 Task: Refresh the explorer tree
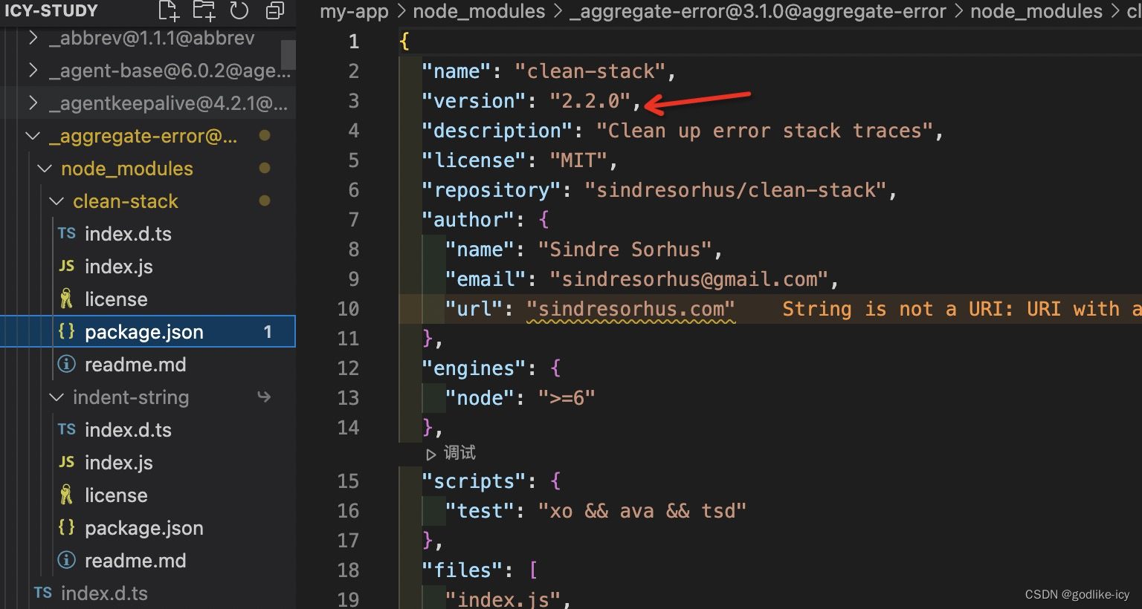click(239, 10)
